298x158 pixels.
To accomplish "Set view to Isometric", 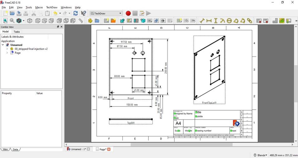I will tap(30, 20).
